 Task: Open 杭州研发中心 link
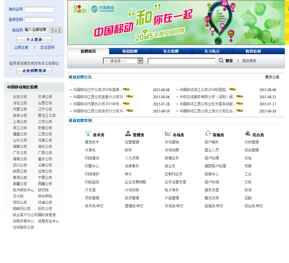pos(23,190)
